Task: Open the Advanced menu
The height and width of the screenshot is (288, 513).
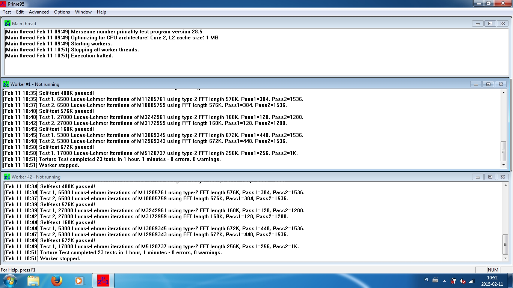Action: click(x=39, y=12)
